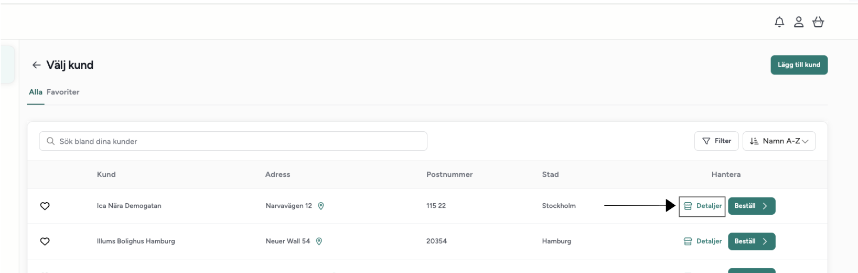Open the shopping basket icon

[818, 22]
